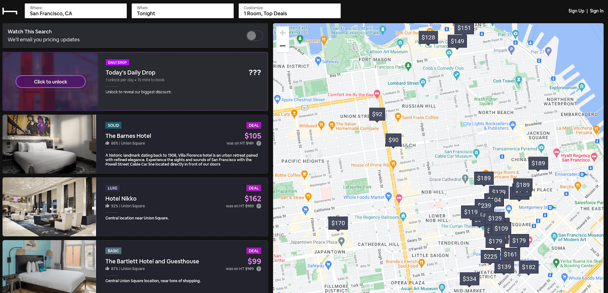Select the $151 map price marker
Image resolution: width=608 pixels, height=293 pixels.
pyautogui.click(x=464, y=29)
